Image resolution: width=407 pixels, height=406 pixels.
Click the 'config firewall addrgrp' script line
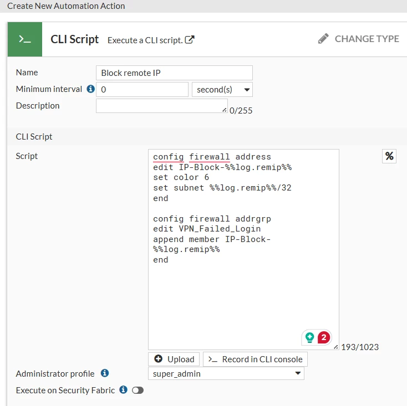(x=212, y=219)
